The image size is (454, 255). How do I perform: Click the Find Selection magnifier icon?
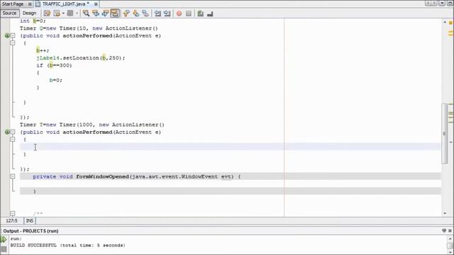[86, 13]
